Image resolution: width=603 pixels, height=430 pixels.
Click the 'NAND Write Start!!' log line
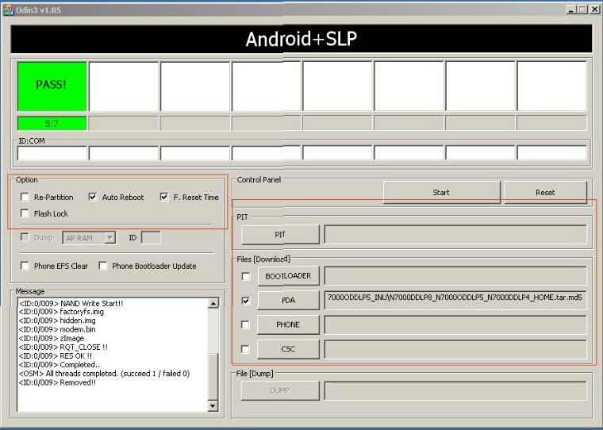pos(71,304)
